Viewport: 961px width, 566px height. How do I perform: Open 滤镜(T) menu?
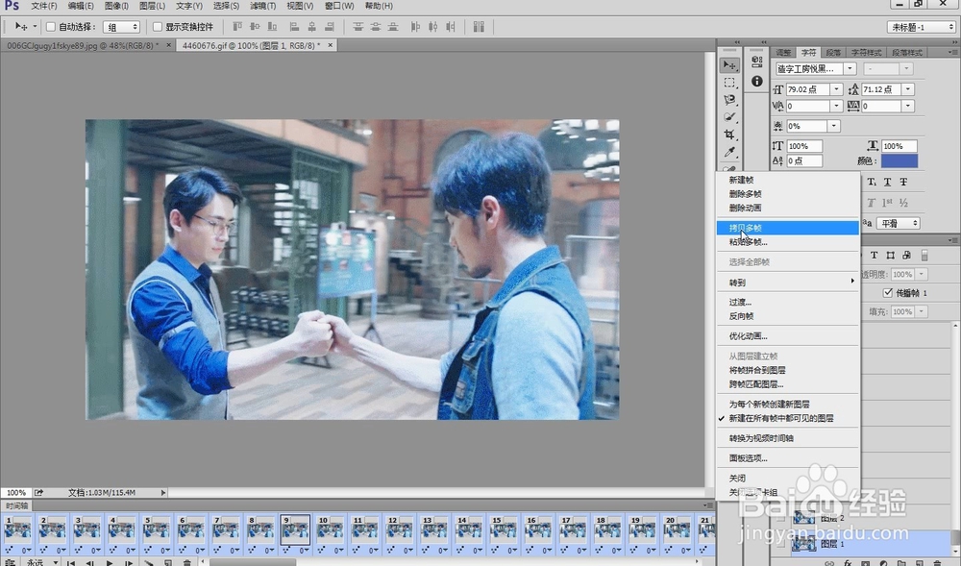click(262, 6)
